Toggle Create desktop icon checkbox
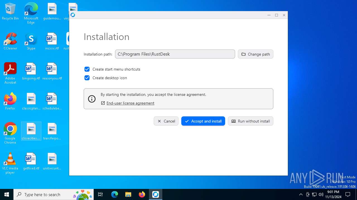 click(x=87, y=78)
